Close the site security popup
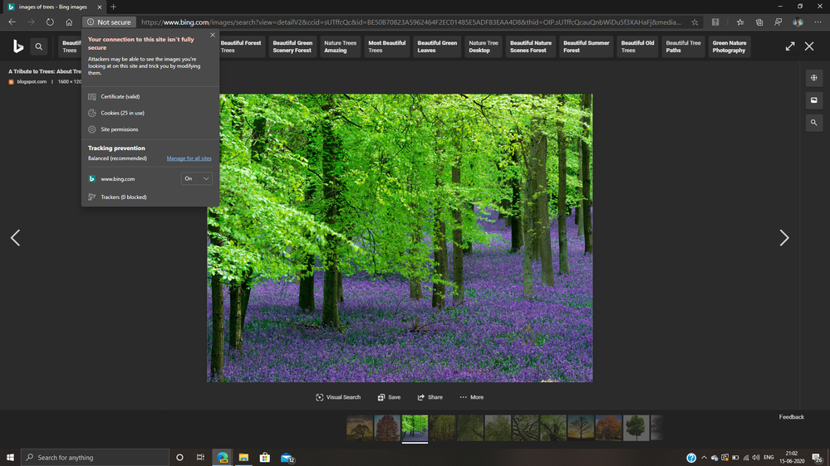This screenshot has width=830, height=466. [213, 35]
